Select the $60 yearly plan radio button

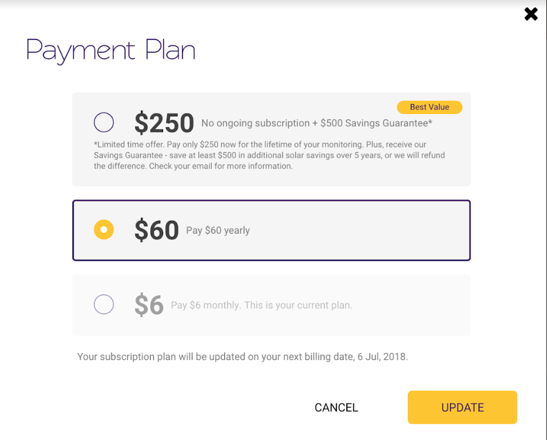pyautogui.click(x=104, y=230)
